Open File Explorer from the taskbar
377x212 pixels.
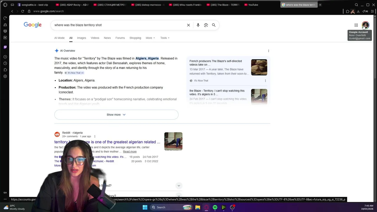[198, 207]
